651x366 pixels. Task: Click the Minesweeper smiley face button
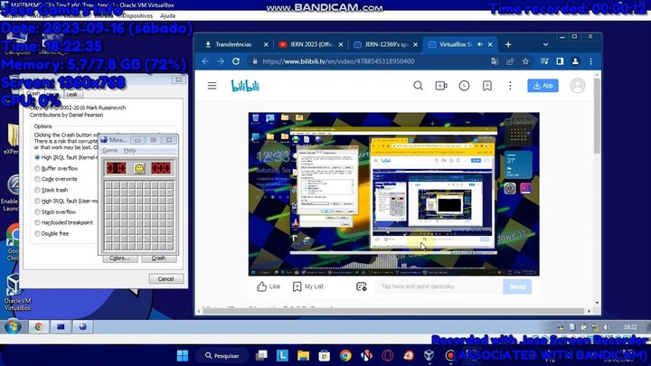coord(139,168)
